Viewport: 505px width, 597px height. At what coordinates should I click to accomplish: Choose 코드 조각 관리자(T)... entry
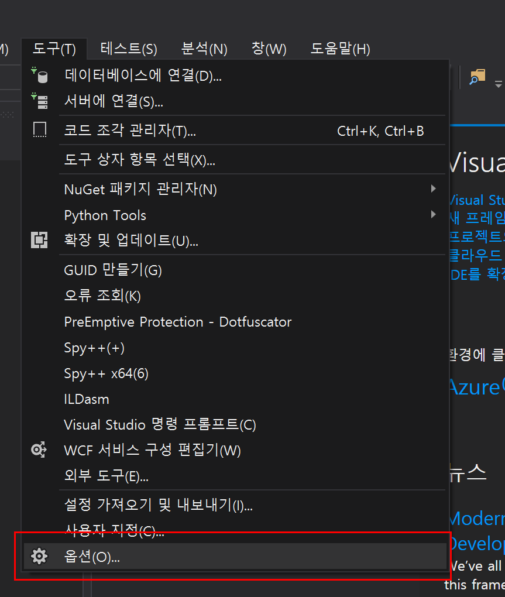click(235, 130)
